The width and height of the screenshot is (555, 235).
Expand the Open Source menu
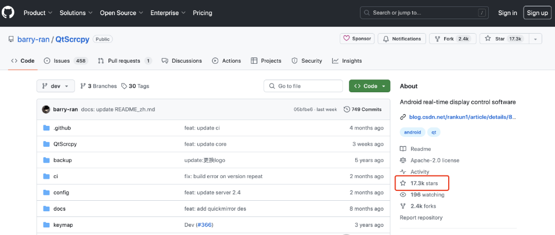tap(121, 13)
